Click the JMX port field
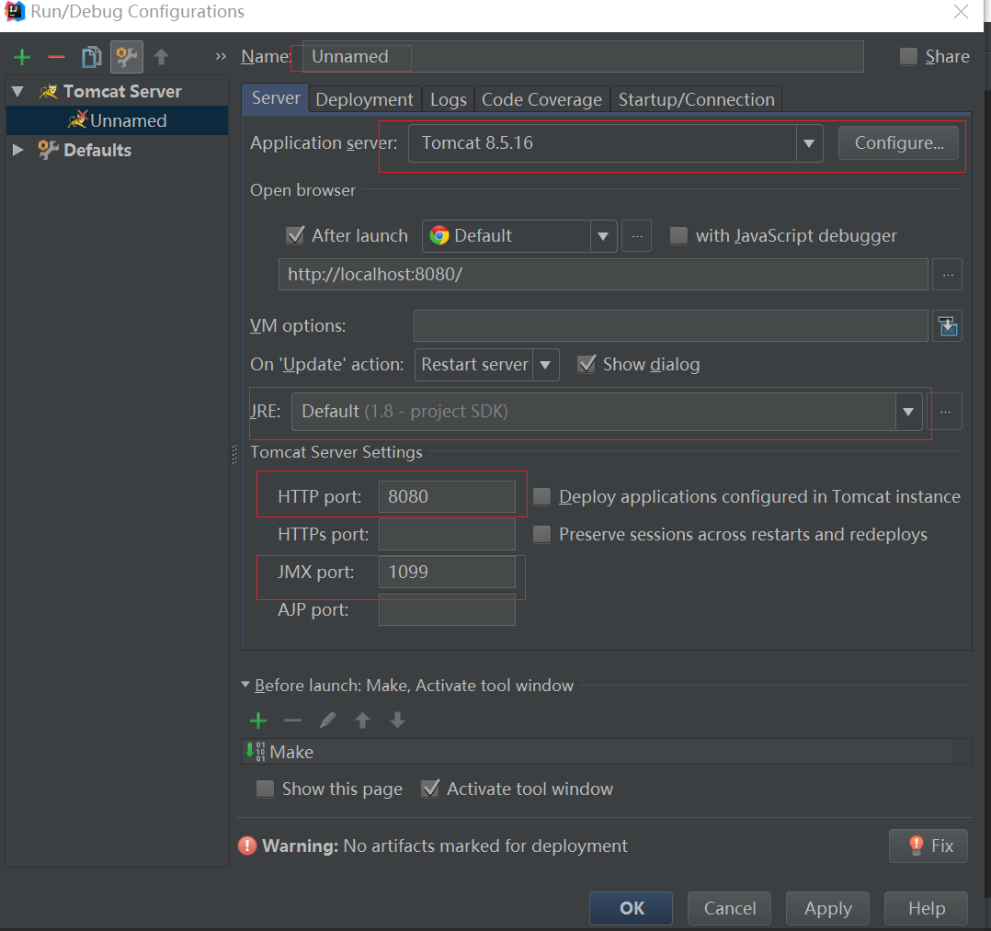Screen dimensions: 991x931 (447, 572)
